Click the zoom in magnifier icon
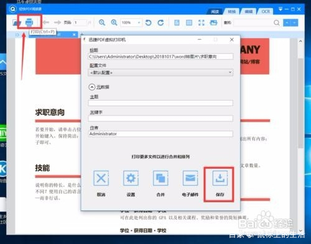The image size is (311, 244). [x=114, y=22]
